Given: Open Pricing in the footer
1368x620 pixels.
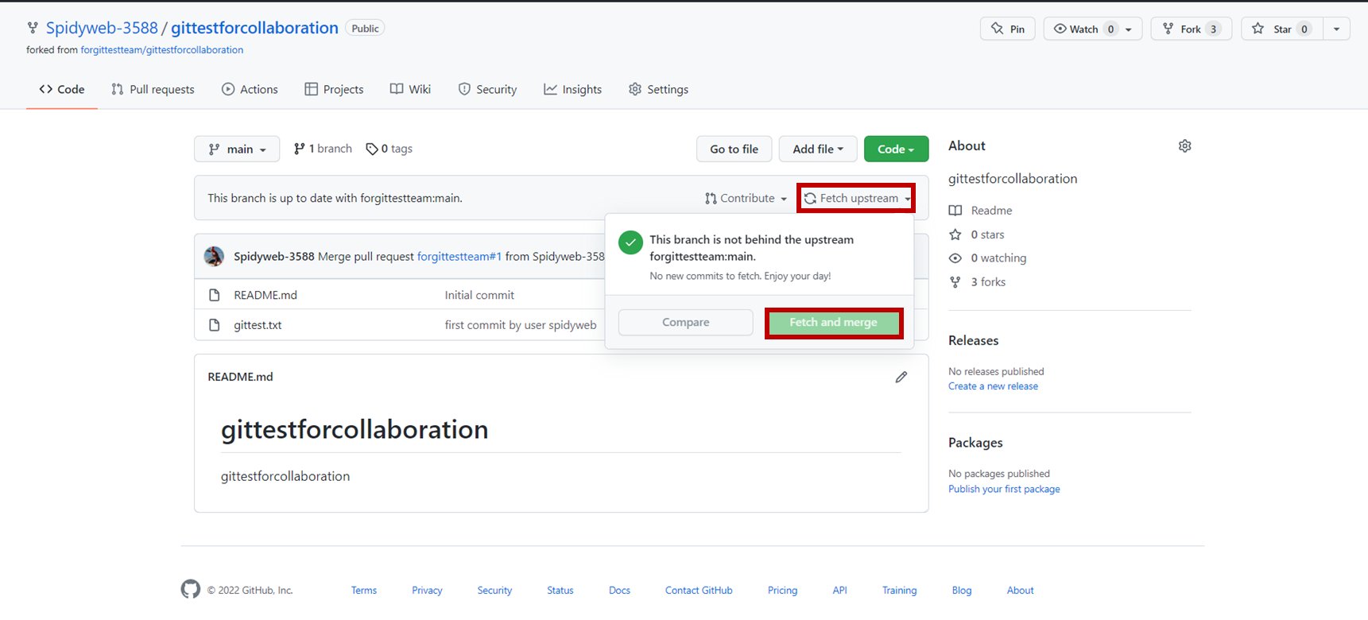Looking at the screenshot, I should click(782, 591).
